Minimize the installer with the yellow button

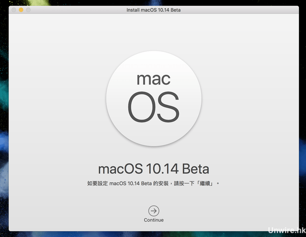21,10
